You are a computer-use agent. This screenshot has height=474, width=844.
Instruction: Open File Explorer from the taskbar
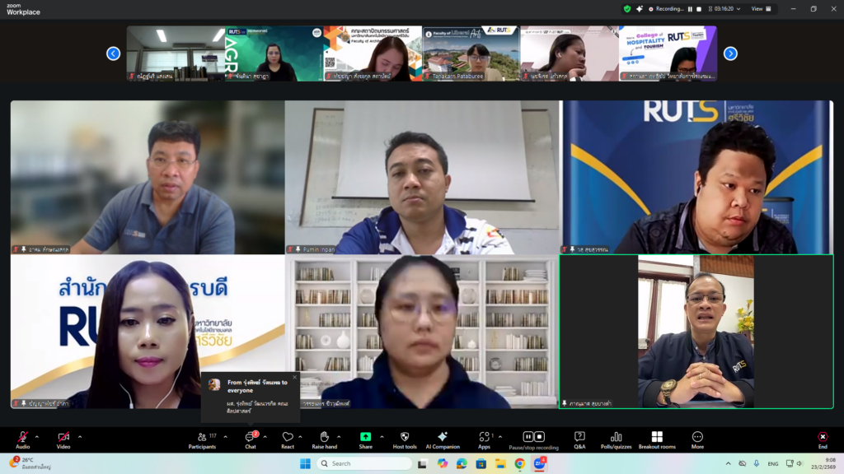tap(499, 463)
